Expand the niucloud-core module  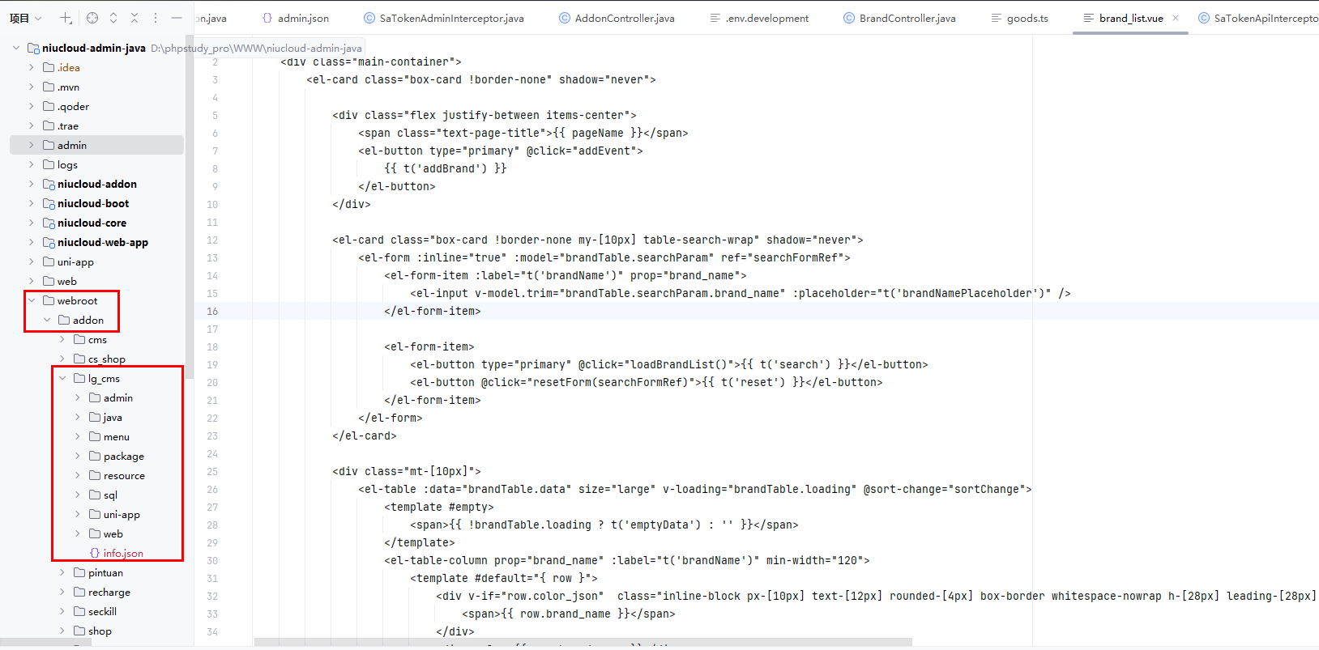[x=32, y=223]
